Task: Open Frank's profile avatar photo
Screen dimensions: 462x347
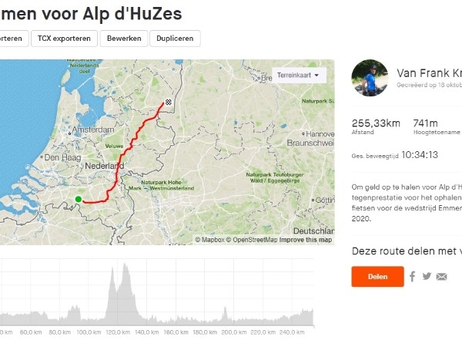Action: tap(370, 78)
